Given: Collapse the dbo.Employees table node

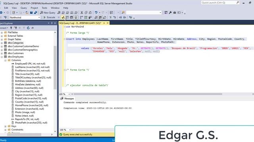Looking at the screenshot, I should coord(2,57).
